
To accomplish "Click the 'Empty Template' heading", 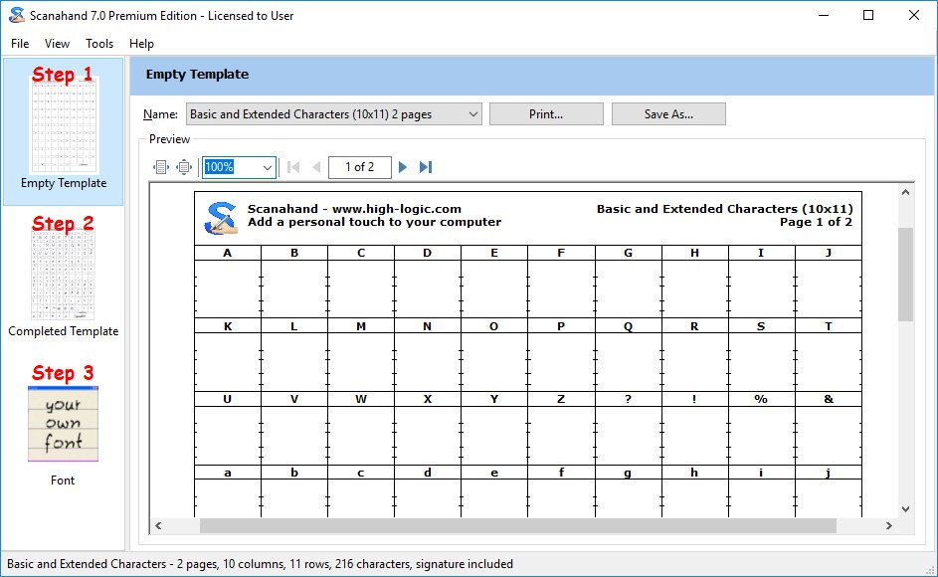I will 197,75.
